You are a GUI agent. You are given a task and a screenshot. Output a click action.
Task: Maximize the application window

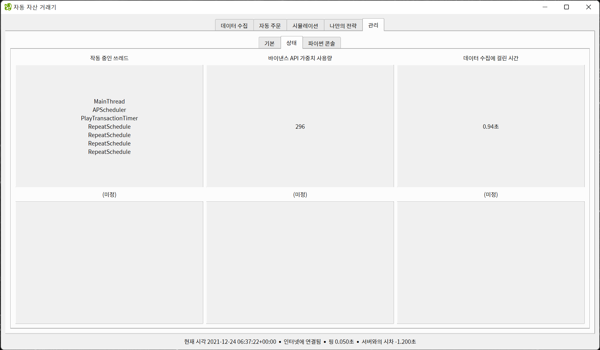coord(566,7)
